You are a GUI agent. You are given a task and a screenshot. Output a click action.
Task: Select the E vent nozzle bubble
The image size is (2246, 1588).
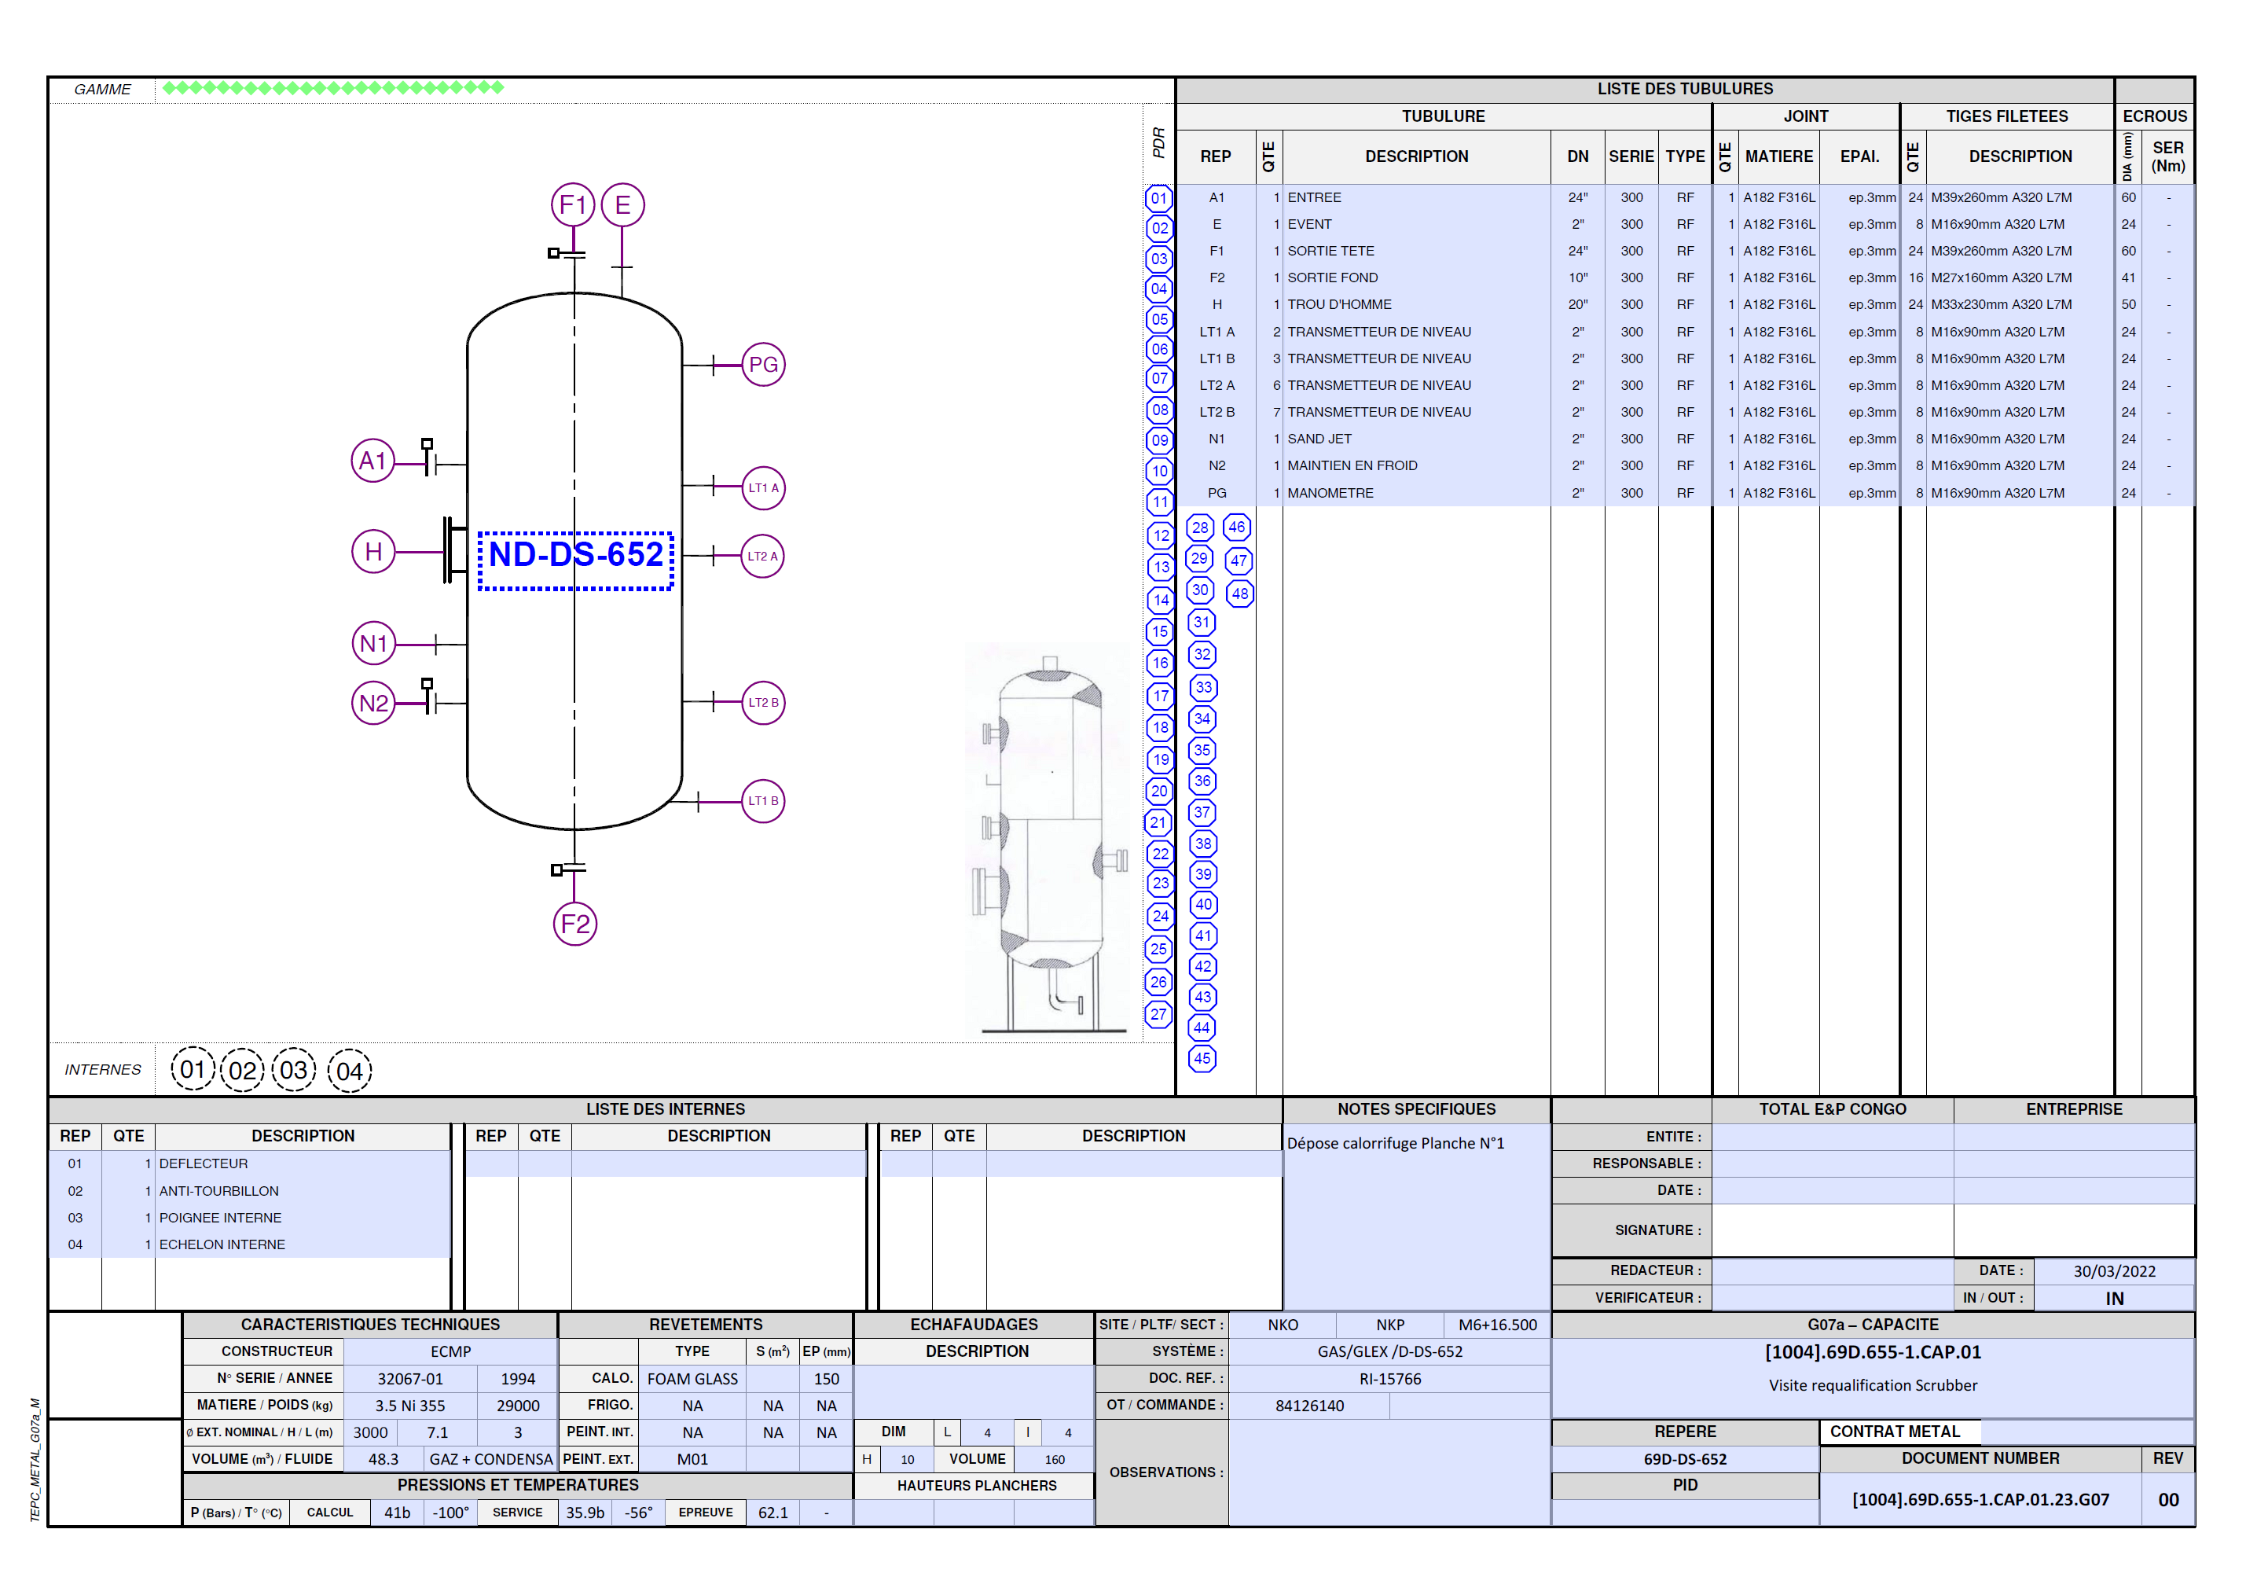622,204
